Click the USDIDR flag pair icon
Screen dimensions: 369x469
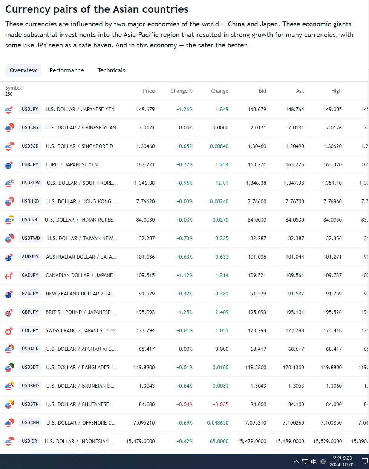10,441
